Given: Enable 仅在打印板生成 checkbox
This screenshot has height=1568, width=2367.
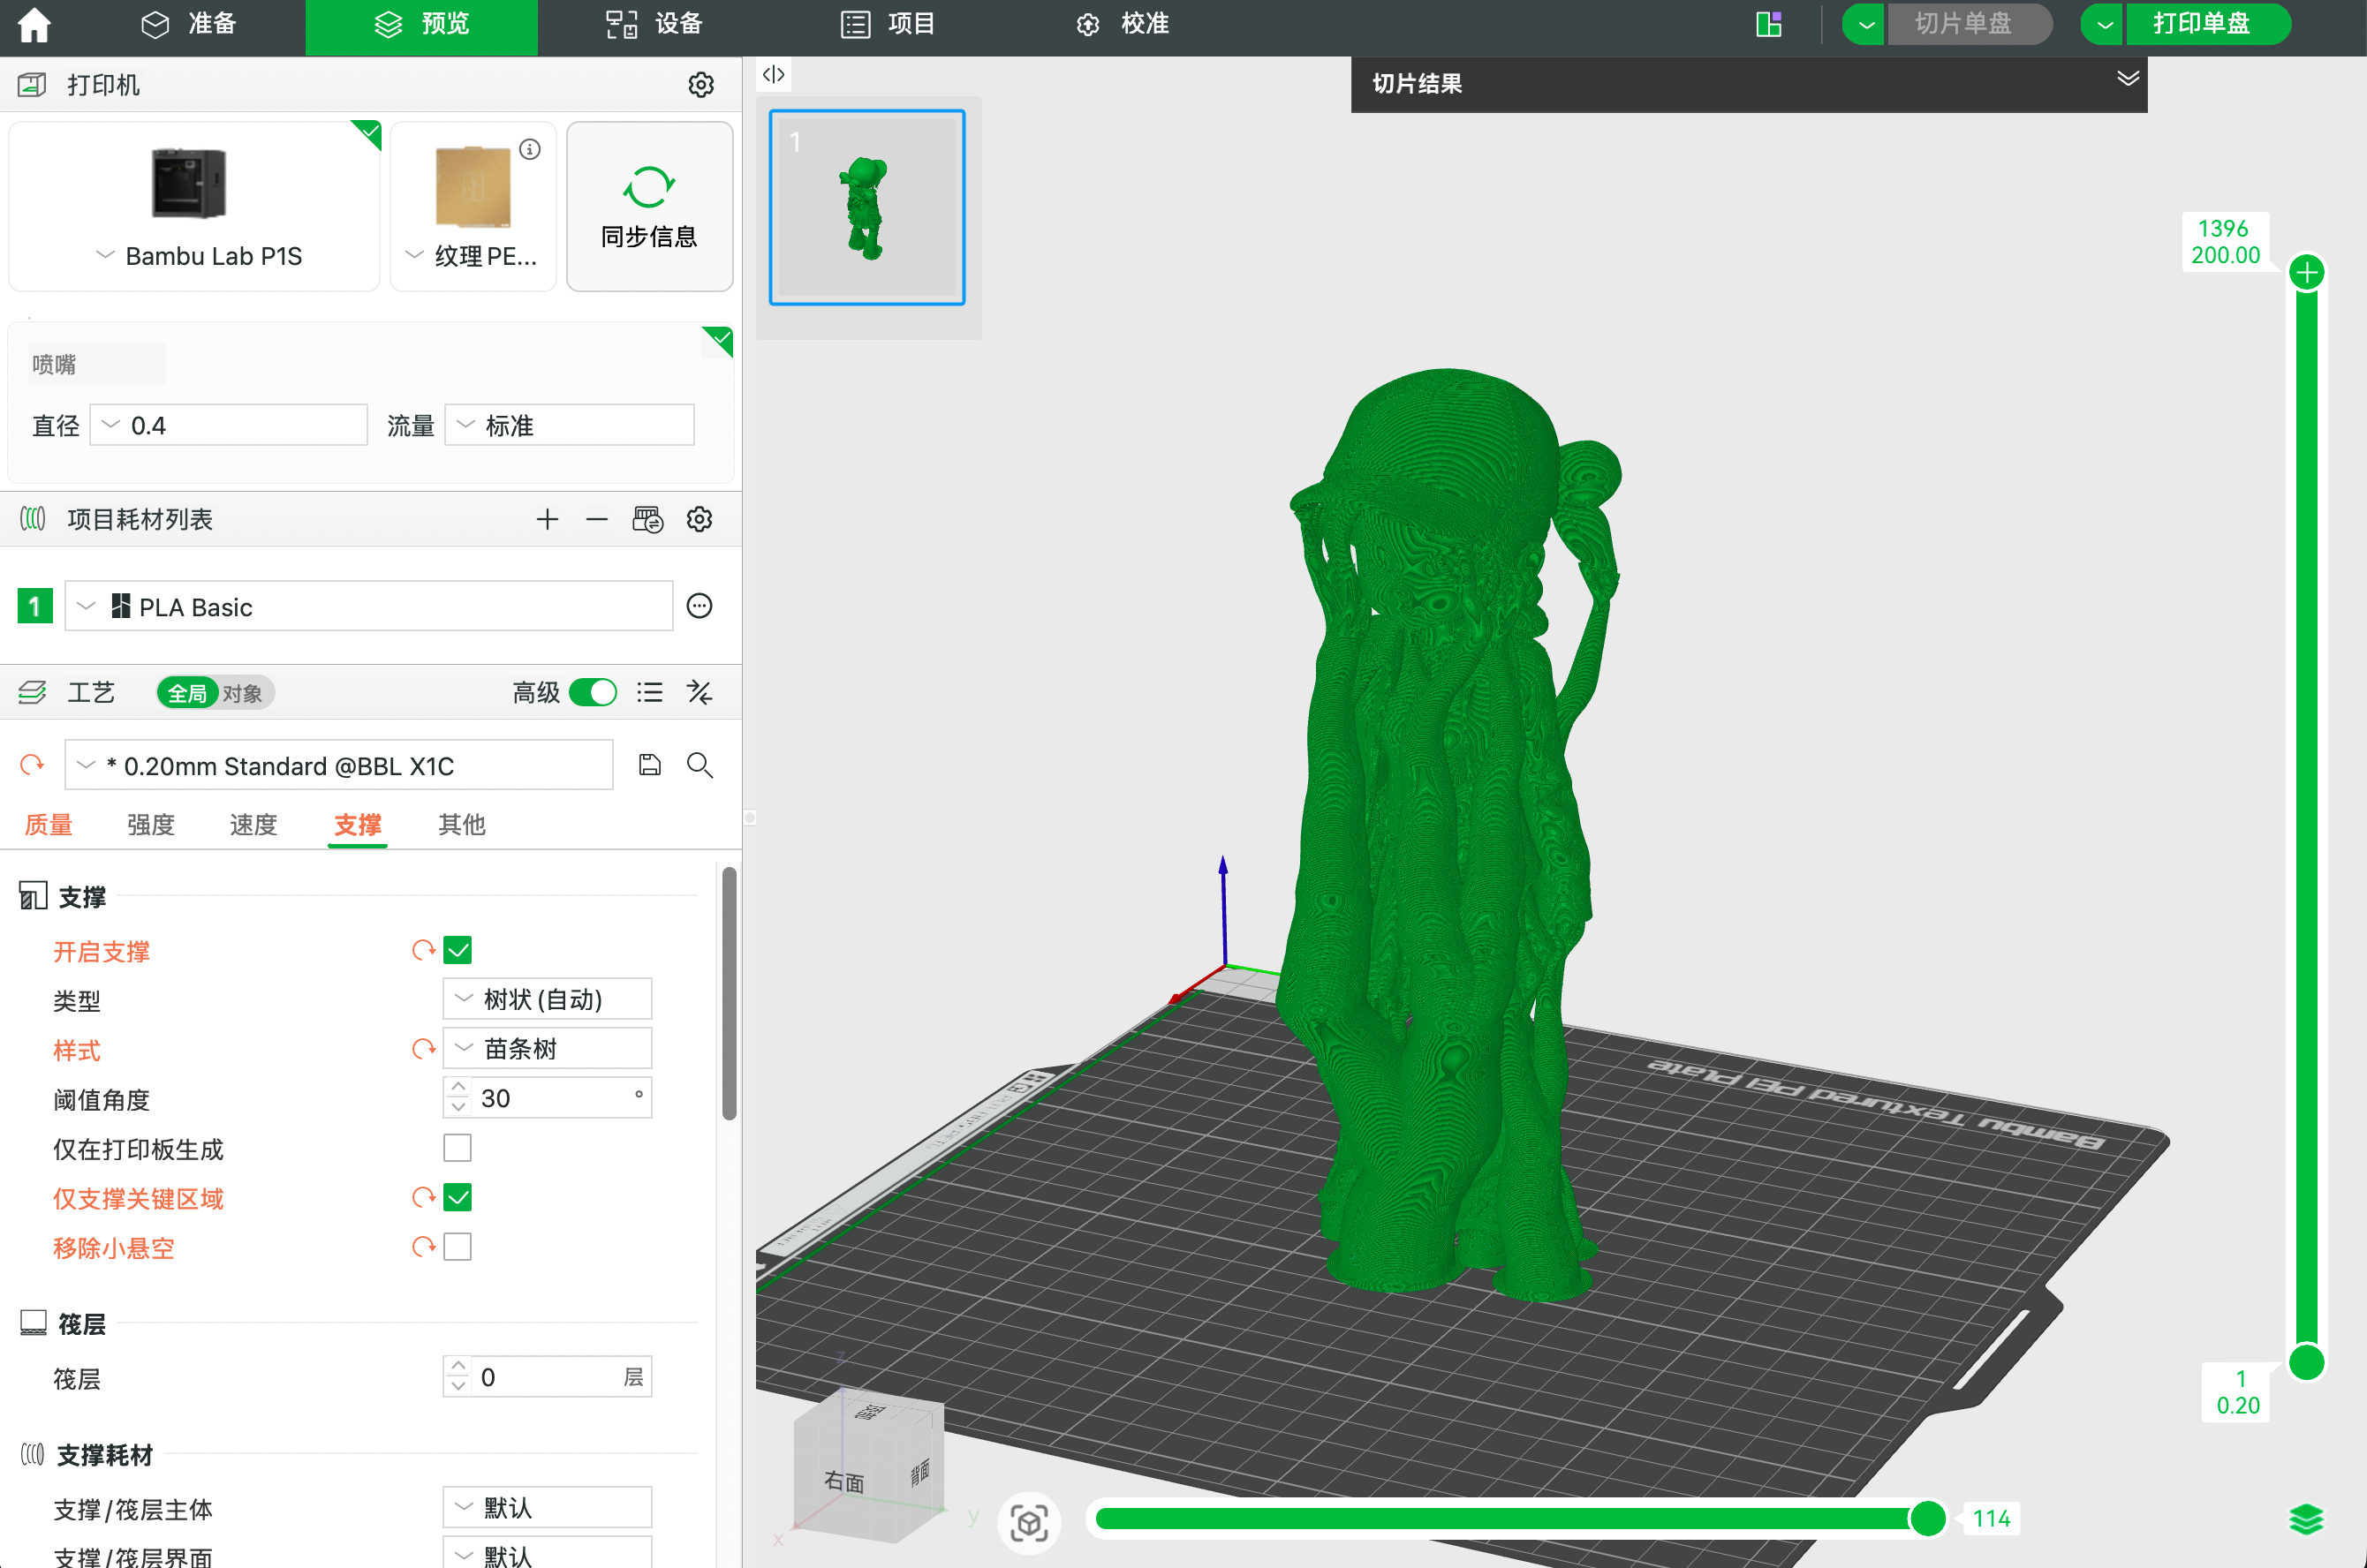Looking at the screenshot, I should (458, 1148).
